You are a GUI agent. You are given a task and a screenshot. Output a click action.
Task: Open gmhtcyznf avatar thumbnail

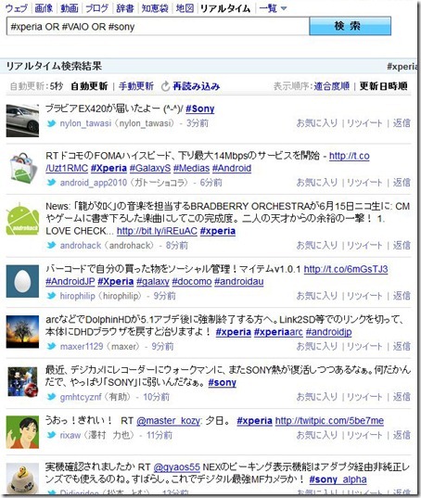point(22,382)
